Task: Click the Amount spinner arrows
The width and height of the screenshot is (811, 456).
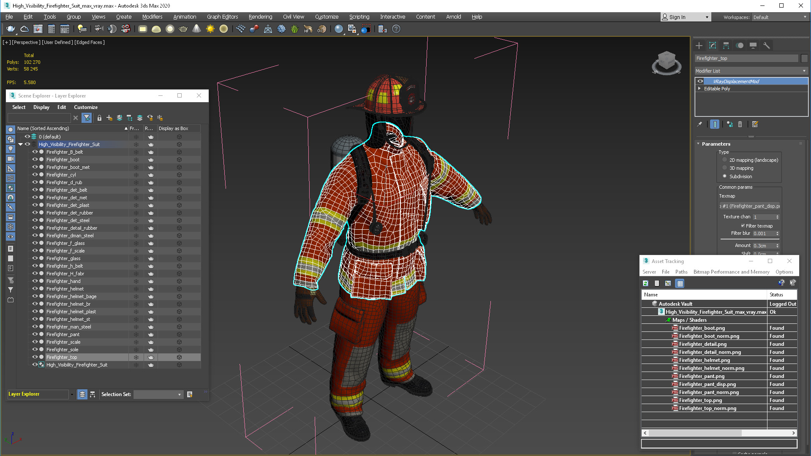Action: coord(777,246)
